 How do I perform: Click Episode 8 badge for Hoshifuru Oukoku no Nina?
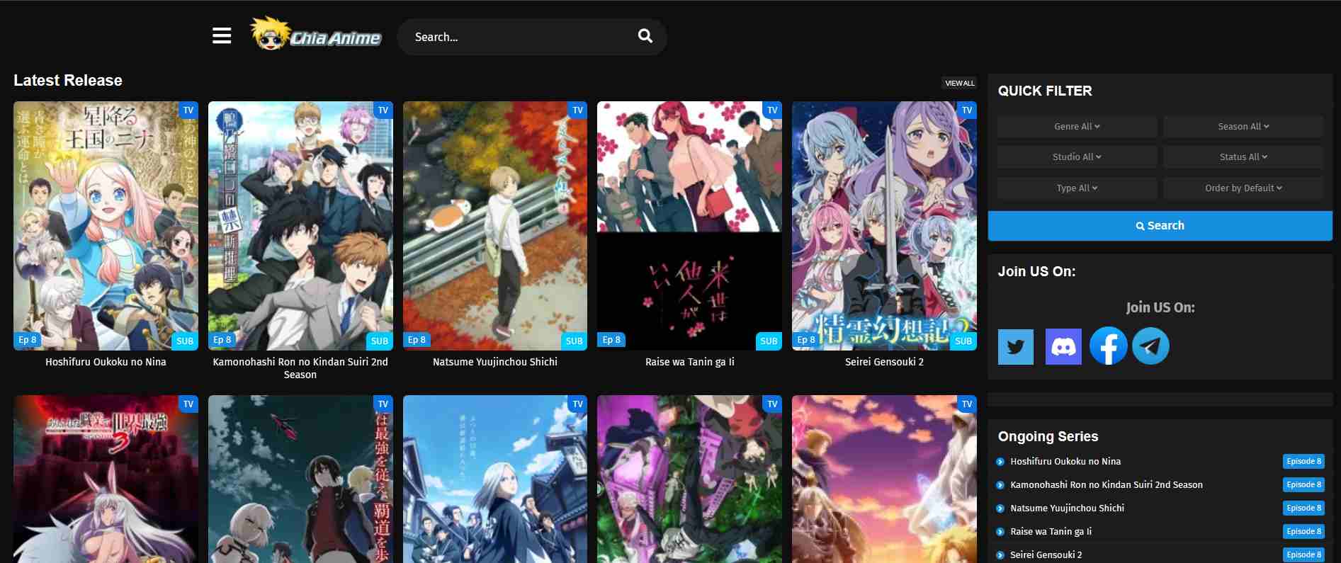pyautogui.click(x=1303, y=462)
